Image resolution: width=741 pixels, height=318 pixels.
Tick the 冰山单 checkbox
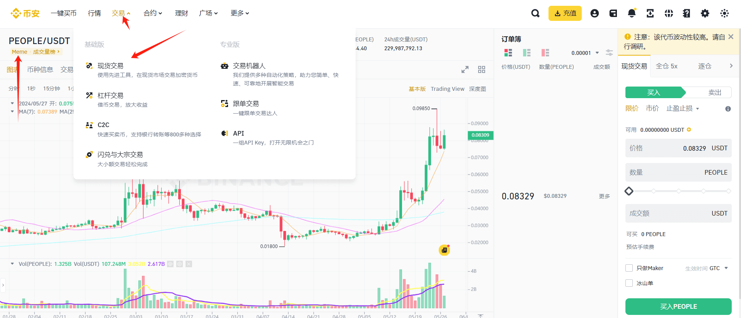tap(629, 283)
